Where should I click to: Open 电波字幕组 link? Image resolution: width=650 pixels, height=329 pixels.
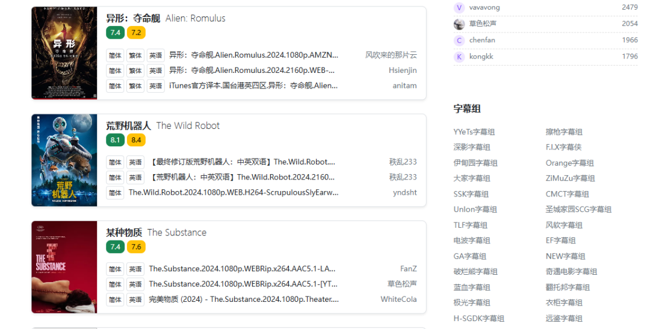tap(472, 240)
